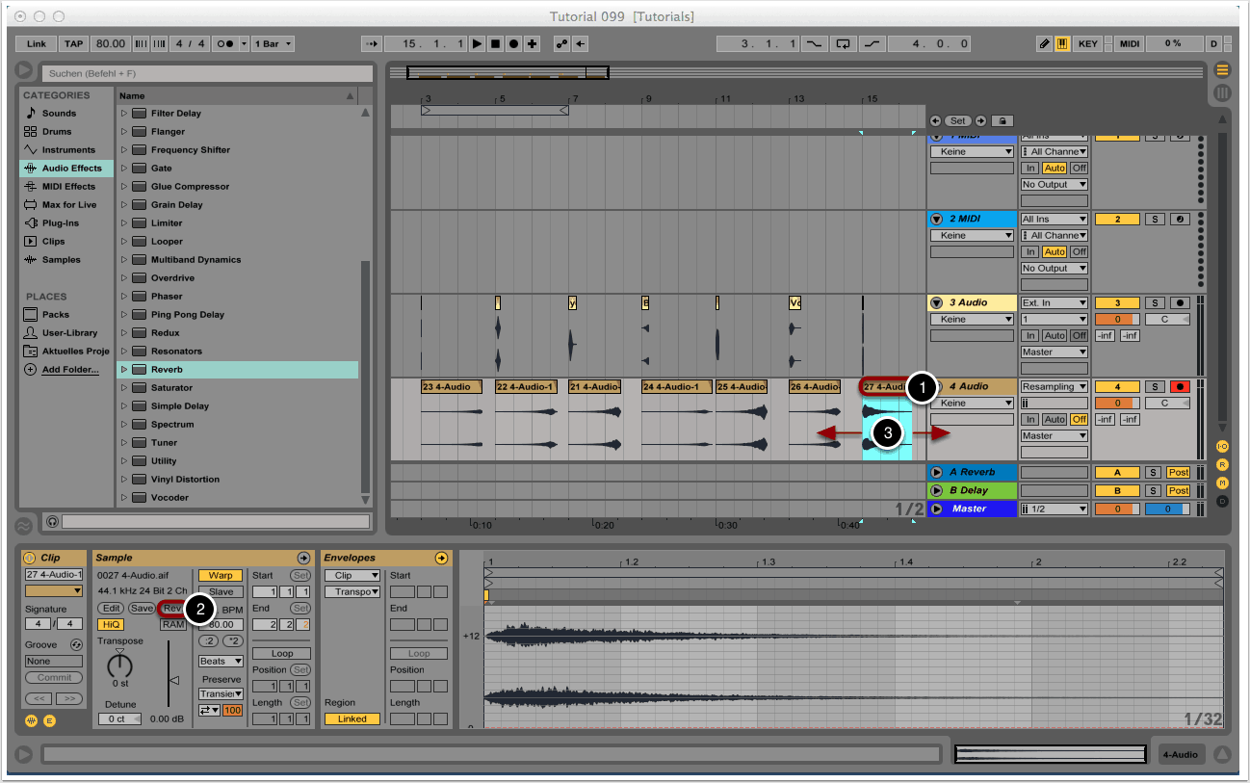Toggle the Warp switch for sample
1250x783 pixels.
220,575
